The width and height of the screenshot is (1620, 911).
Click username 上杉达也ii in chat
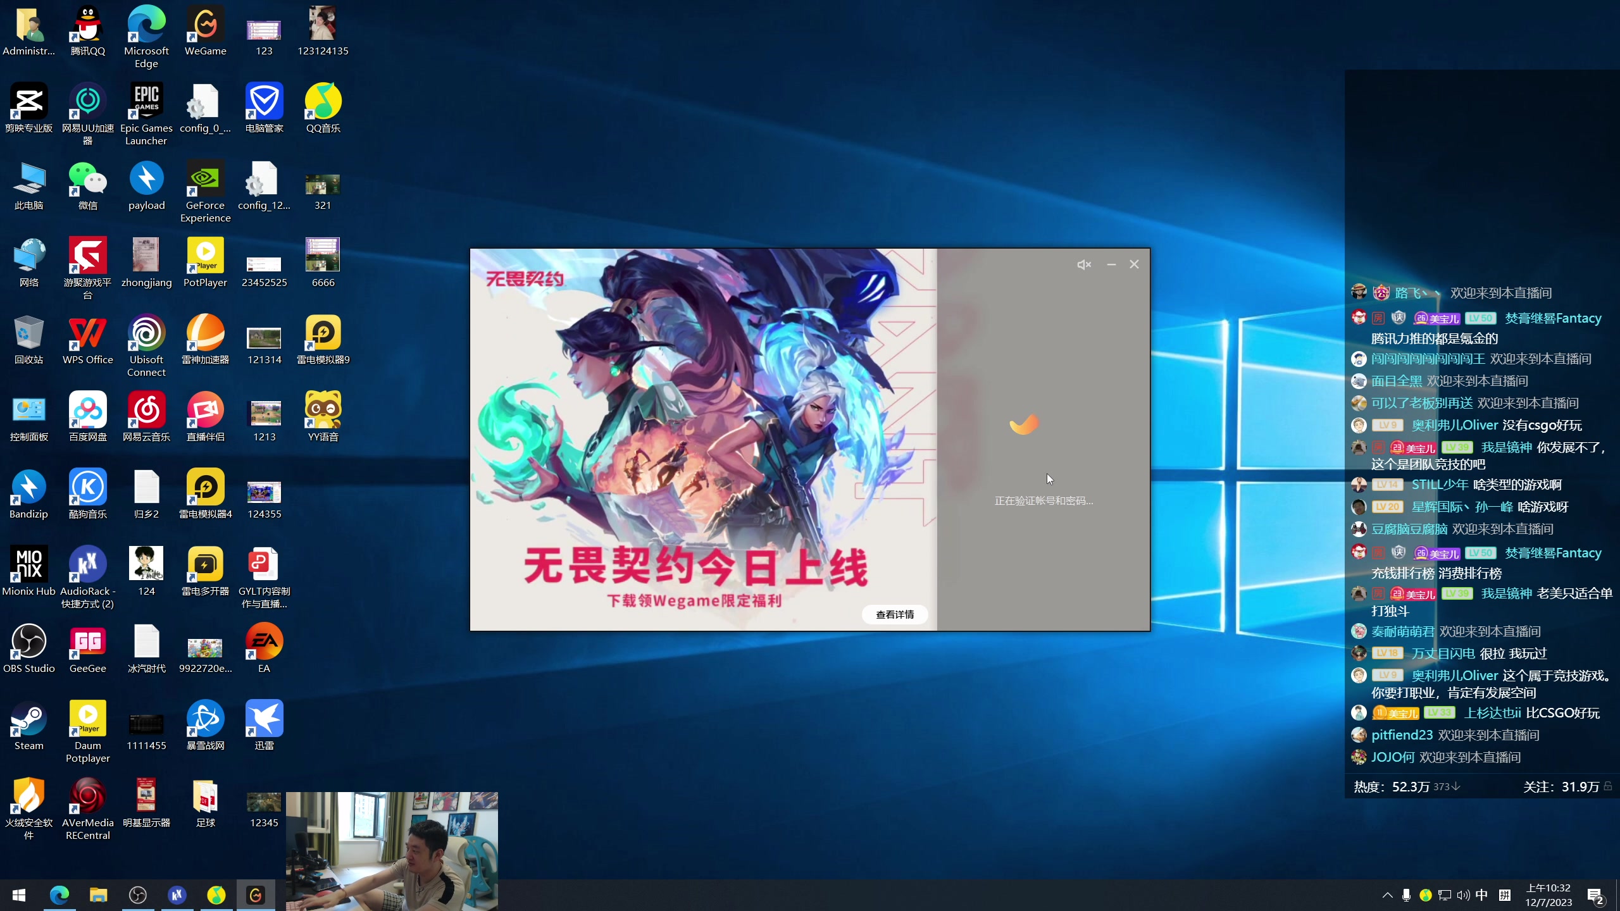point(1493,713)
